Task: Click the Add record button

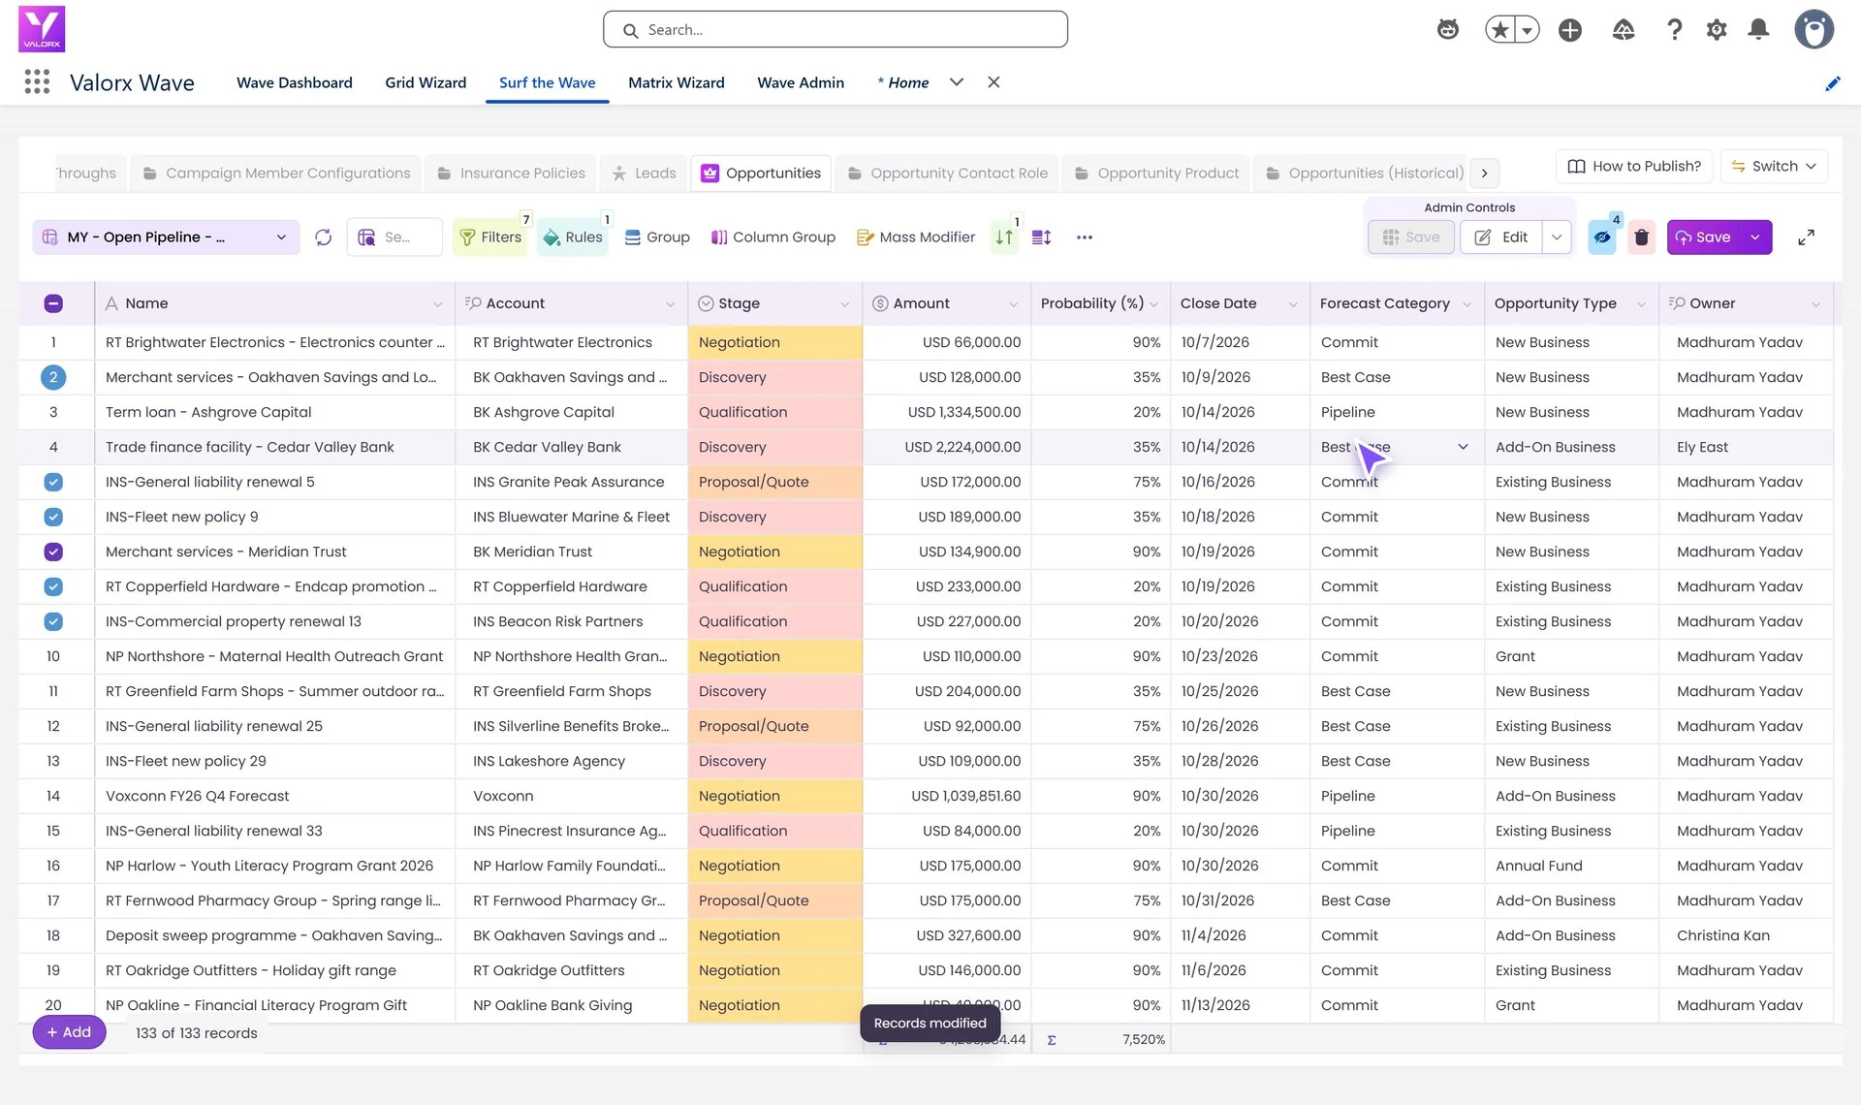Action: pyautogui.click(x=69, y=1032)
